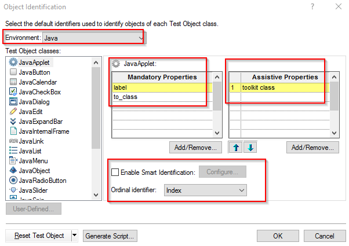Click the JavaButton icon in class list
This screenshot has width=349, height=246.
[x=13, y=72]
